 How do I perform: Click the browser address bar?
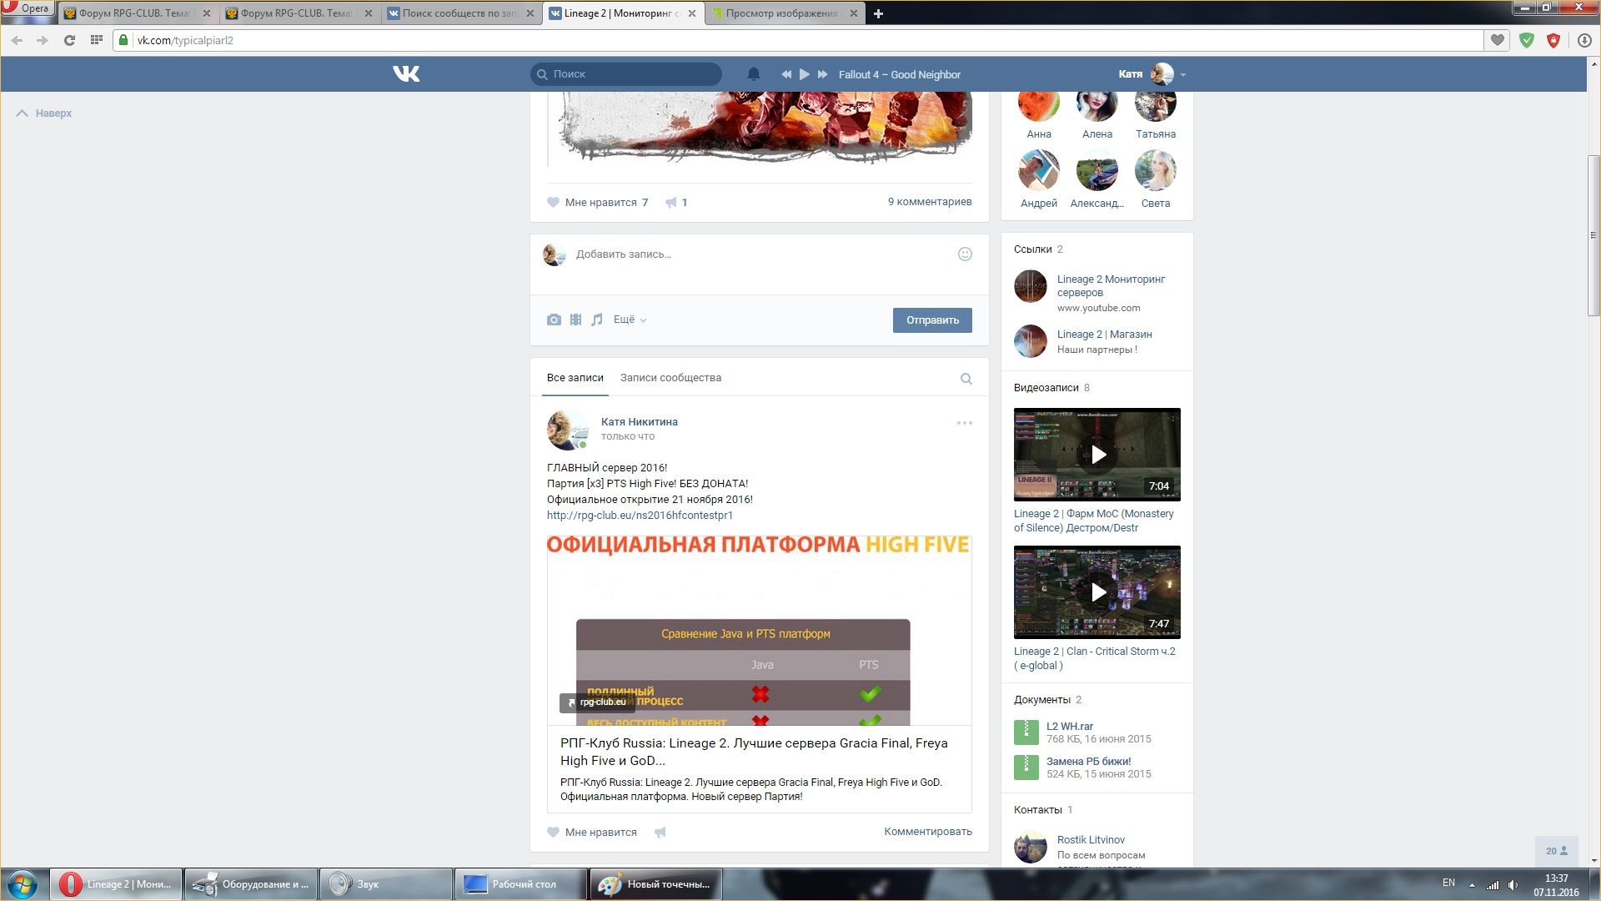[799, 40]
